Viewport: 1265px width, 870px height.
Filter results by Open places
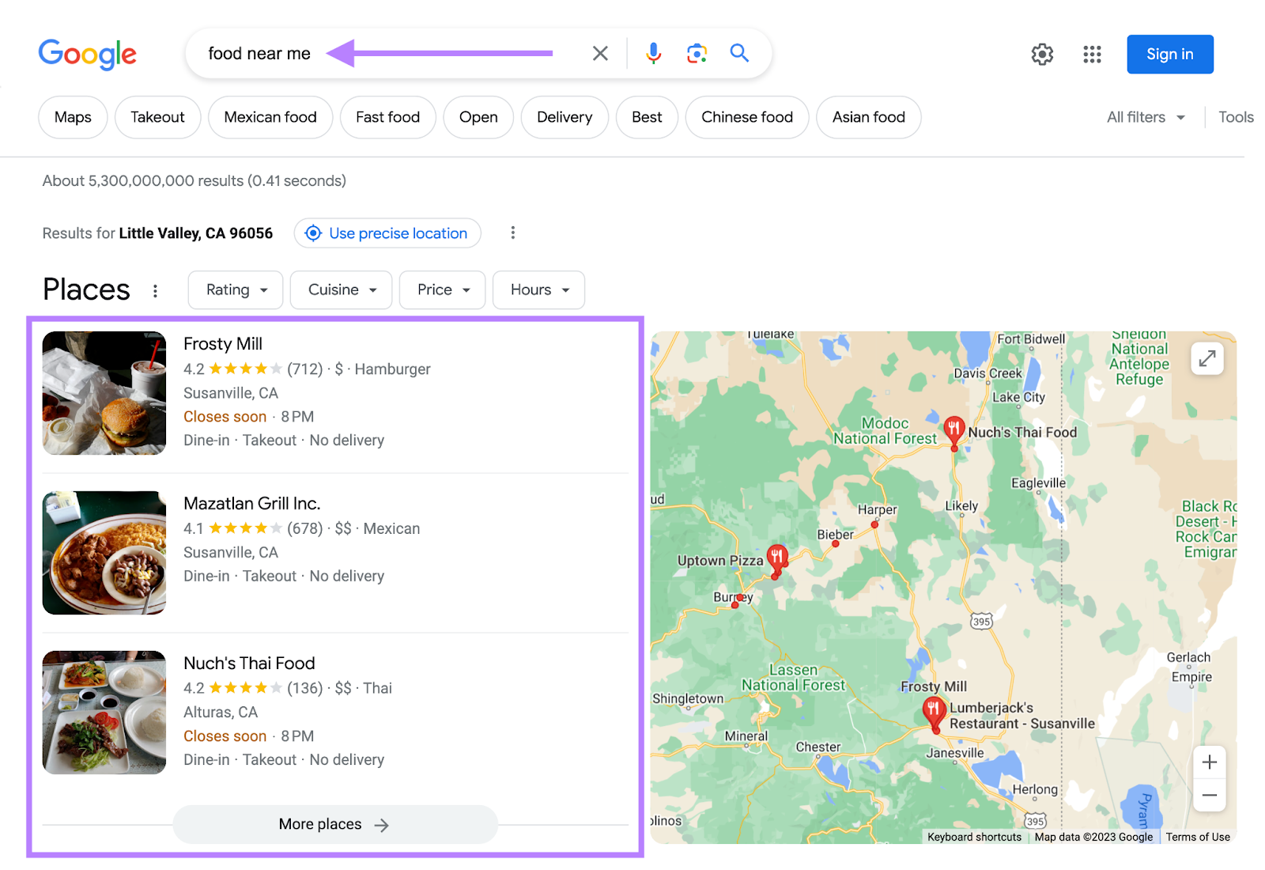point(478,116)
